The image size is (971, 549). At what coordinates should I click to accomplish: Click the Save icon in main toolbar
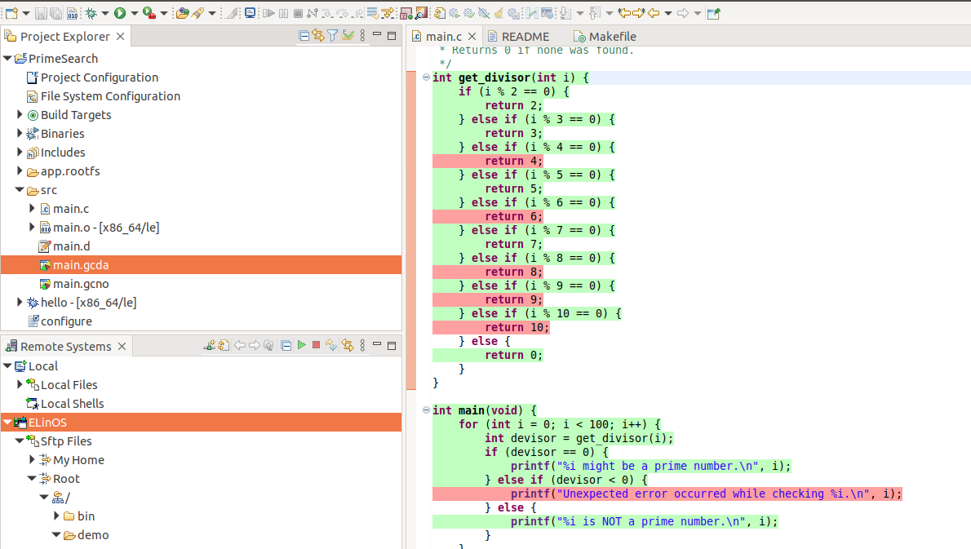pyautogui.click(x=42, y=13)
